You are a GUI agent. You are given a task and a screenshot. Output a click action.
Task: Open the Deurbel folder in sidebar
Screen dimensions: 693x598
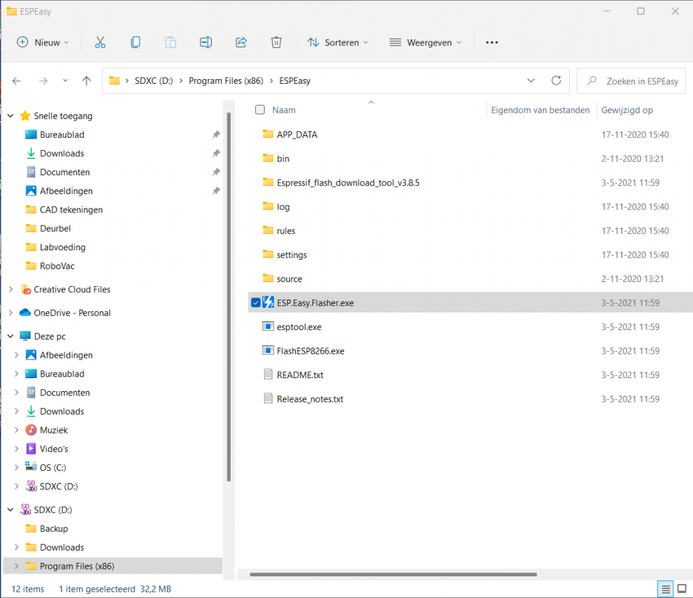click(55, 229)
